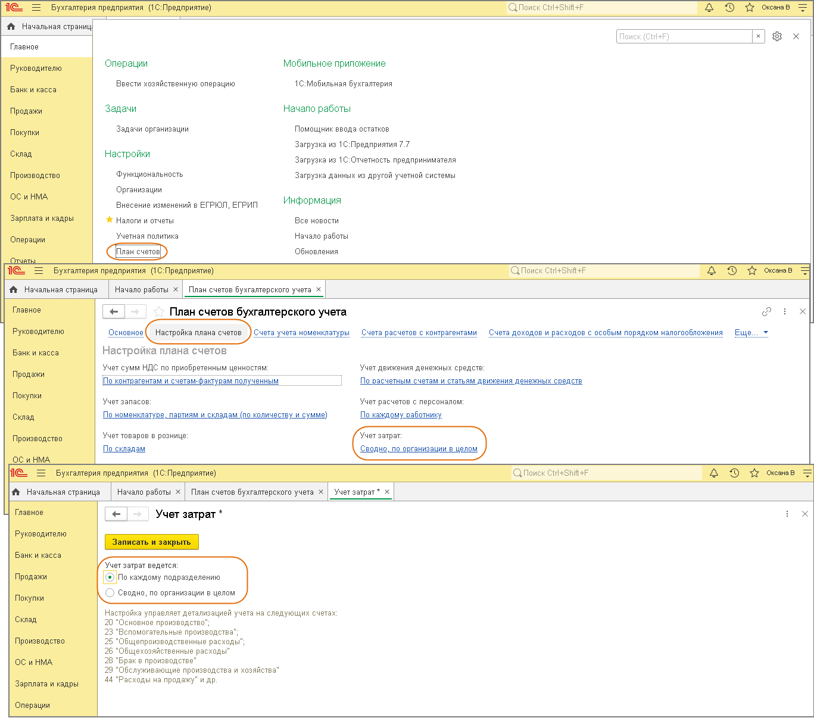Image resolution: width=814 pixels, height=718 pixels.
Task: Open history icon in the bottom window
Action: [734, 473]
